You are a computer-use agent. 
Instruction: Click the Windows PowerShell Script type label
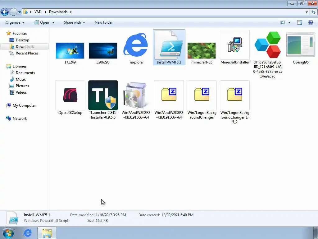click(46, 221)
